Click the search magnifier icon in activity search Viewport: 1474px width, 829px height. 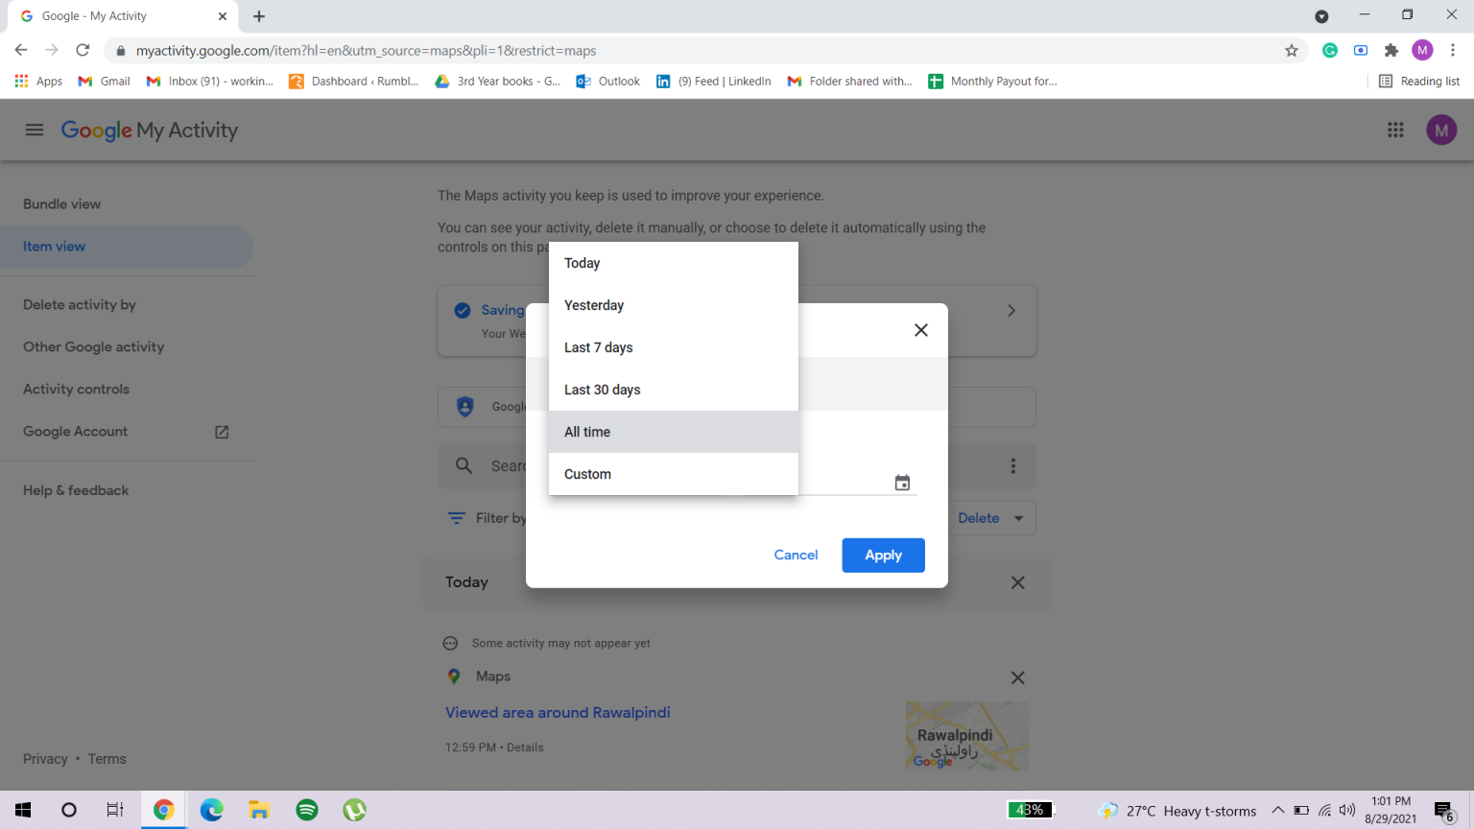(464, 464)
